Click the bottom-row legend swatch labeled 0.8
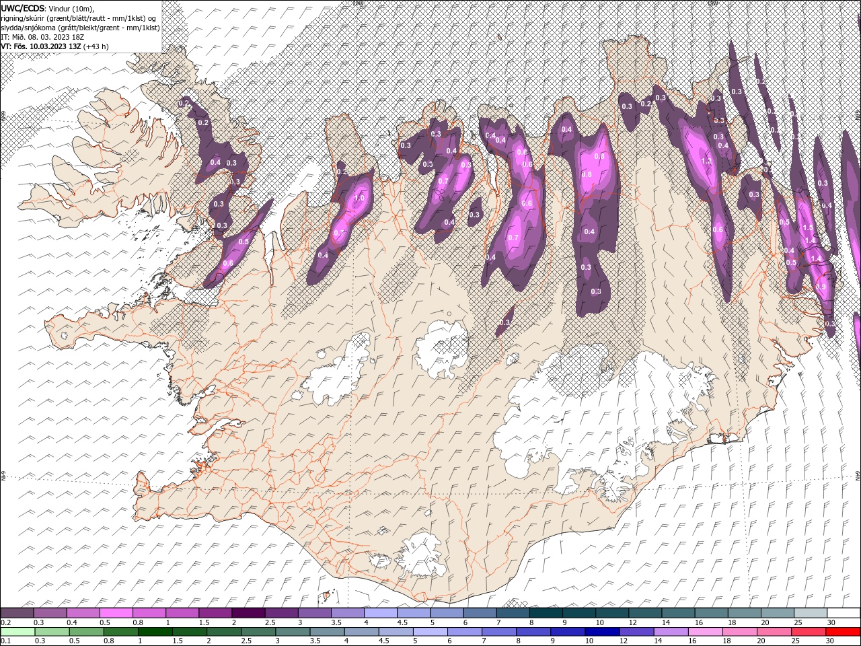This screenshot has width=861, height=646. (x=121, y=632)
